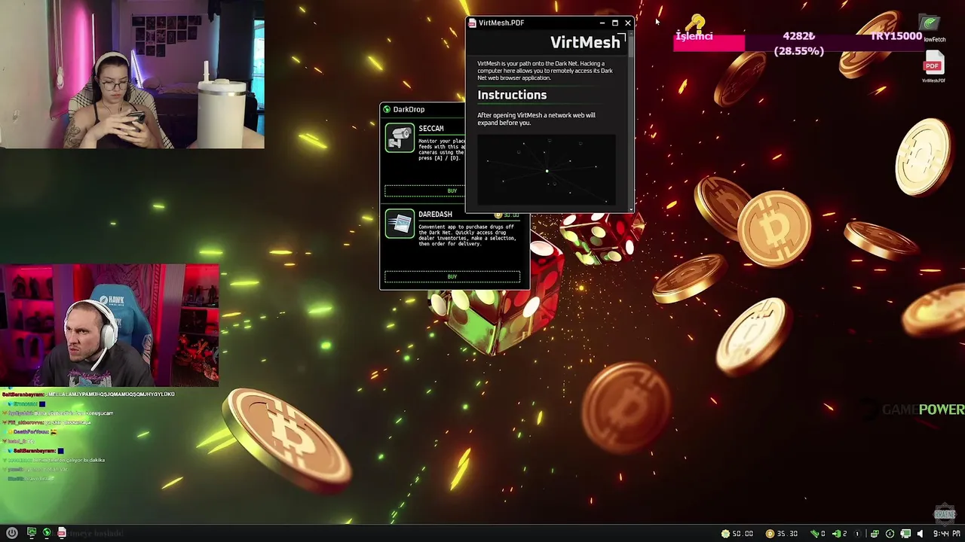
Task: Click the speaker volume icon
Action: pos(920,534)
